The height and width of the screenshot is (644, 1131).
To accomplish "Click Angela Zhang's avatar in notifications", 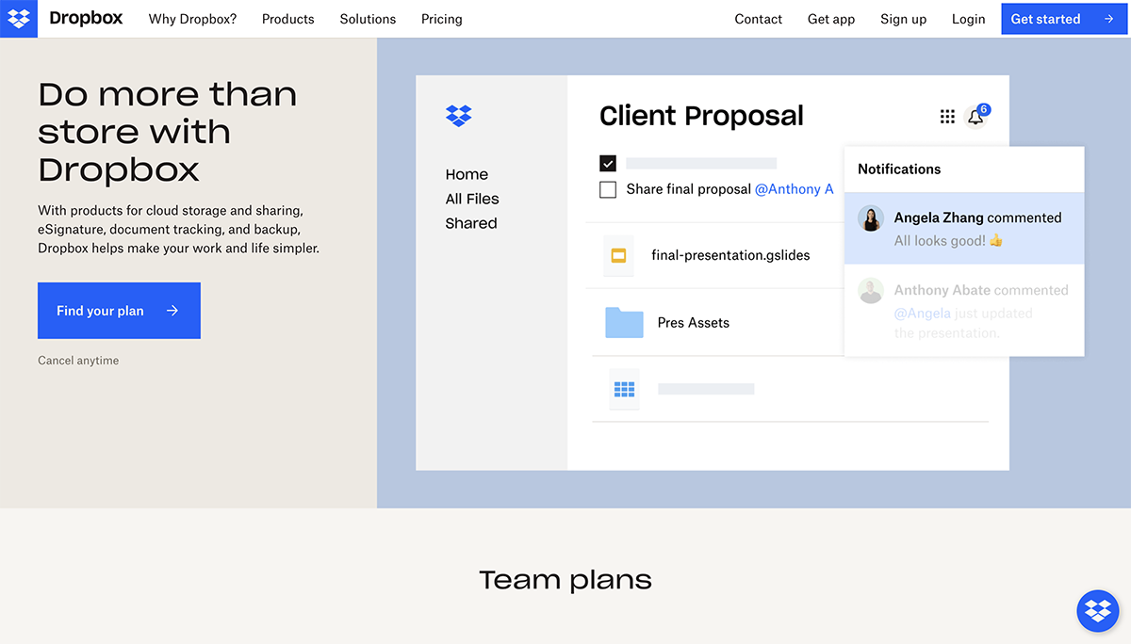I will [870, 218].
